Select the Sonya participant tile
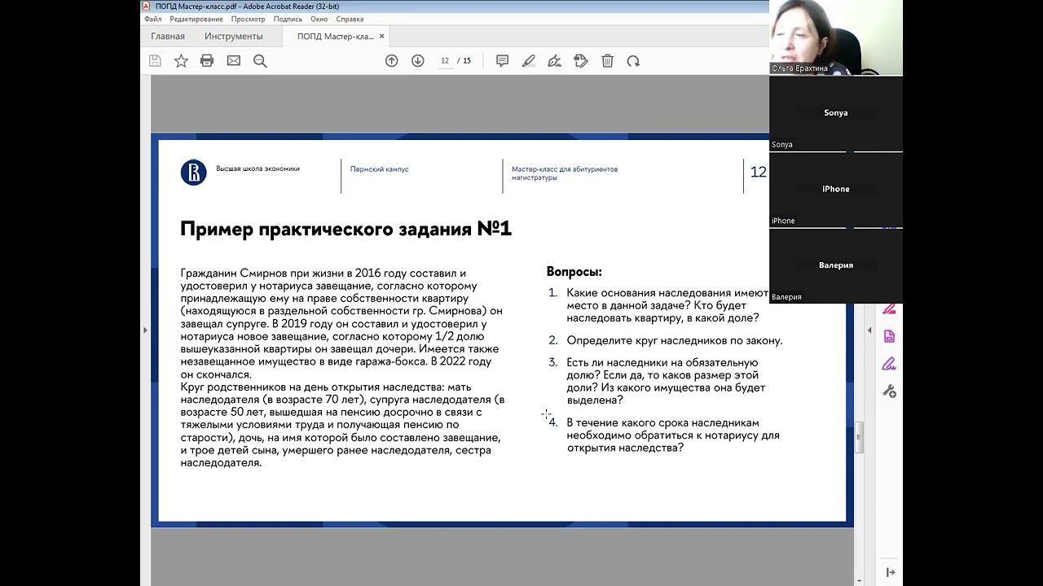Image resolution: width=1043 pixels, height=586 pixels. [x=836, y=113]
